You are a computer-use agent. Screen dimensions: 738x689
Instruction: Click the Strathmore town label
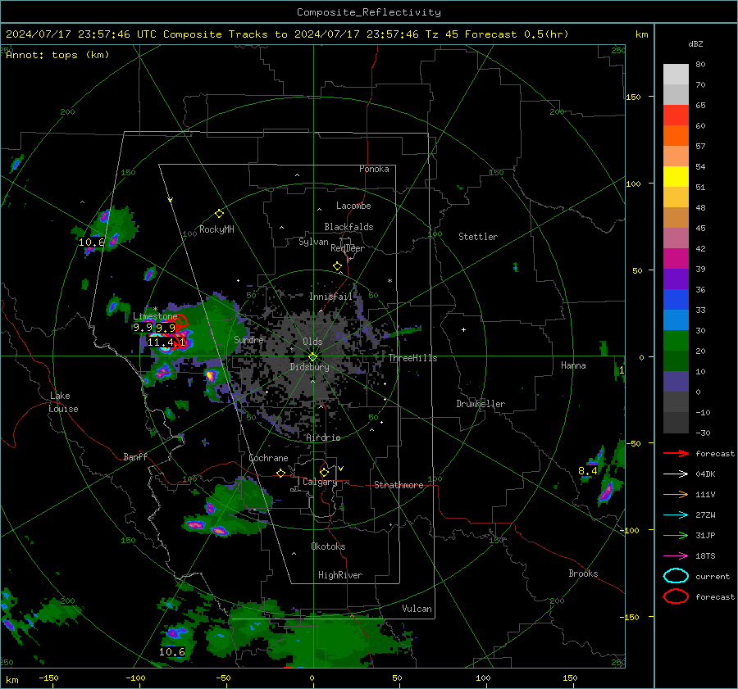click(399, 485)
